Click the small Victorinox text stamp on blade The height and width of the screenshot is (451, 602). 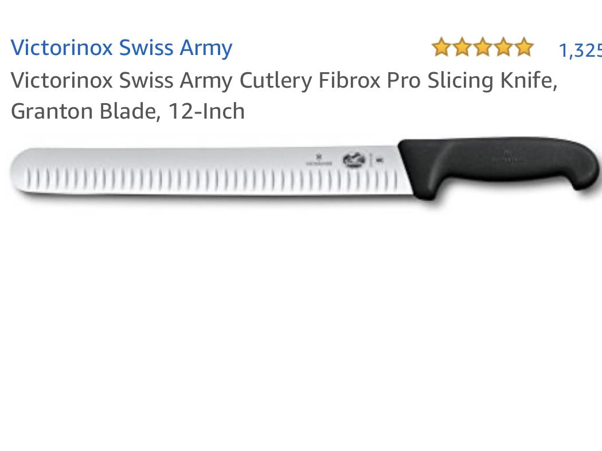click(319, 160)
